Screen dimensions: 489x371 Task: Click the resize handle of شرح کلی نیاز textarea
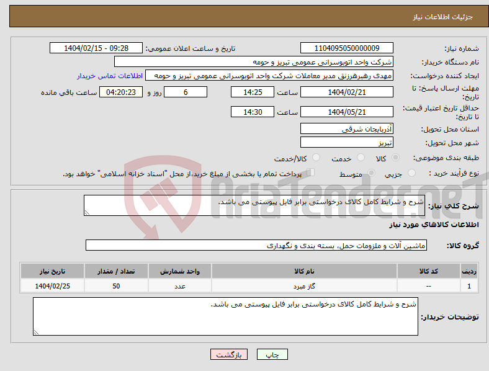pos(87,213)
